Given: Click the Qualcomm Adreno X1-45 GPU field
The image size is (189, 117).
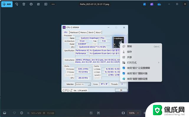Looking at the screenshot, I should coord(92,47).
